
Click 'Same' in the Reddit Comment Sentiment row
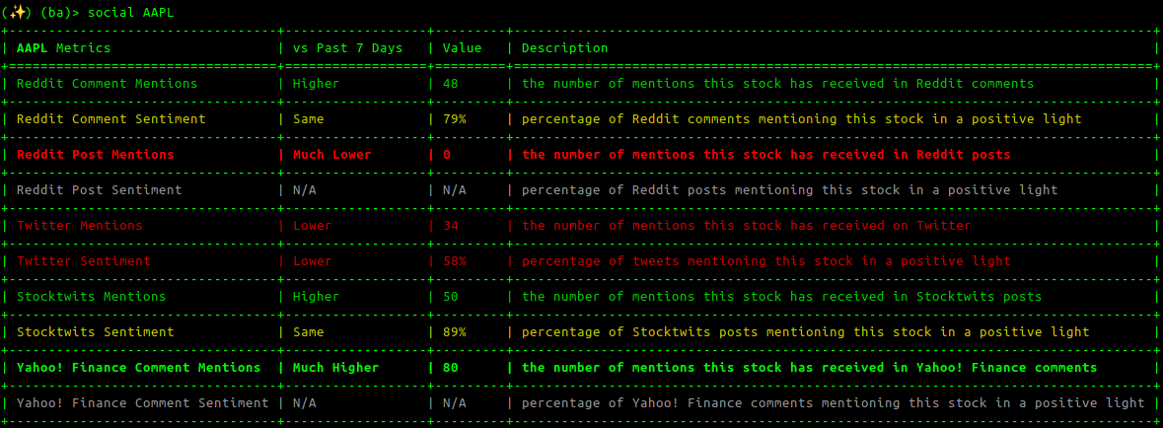(x=309, y=119)
